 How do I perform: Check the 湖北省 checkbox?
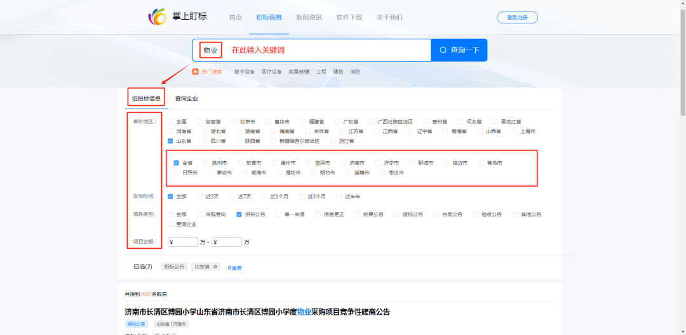point(205,131)
